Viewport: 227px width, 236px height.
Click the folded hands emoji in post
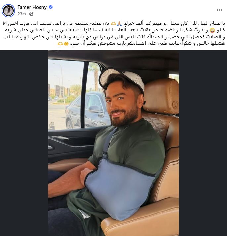click(119, 23)
